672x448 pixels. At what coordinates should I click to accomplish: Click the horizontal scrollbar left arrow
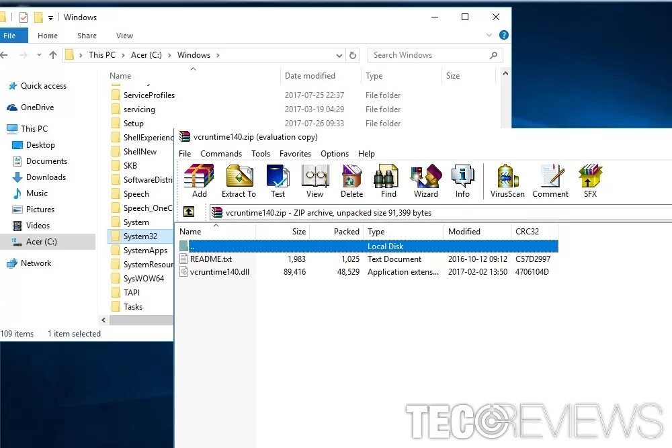103,320
